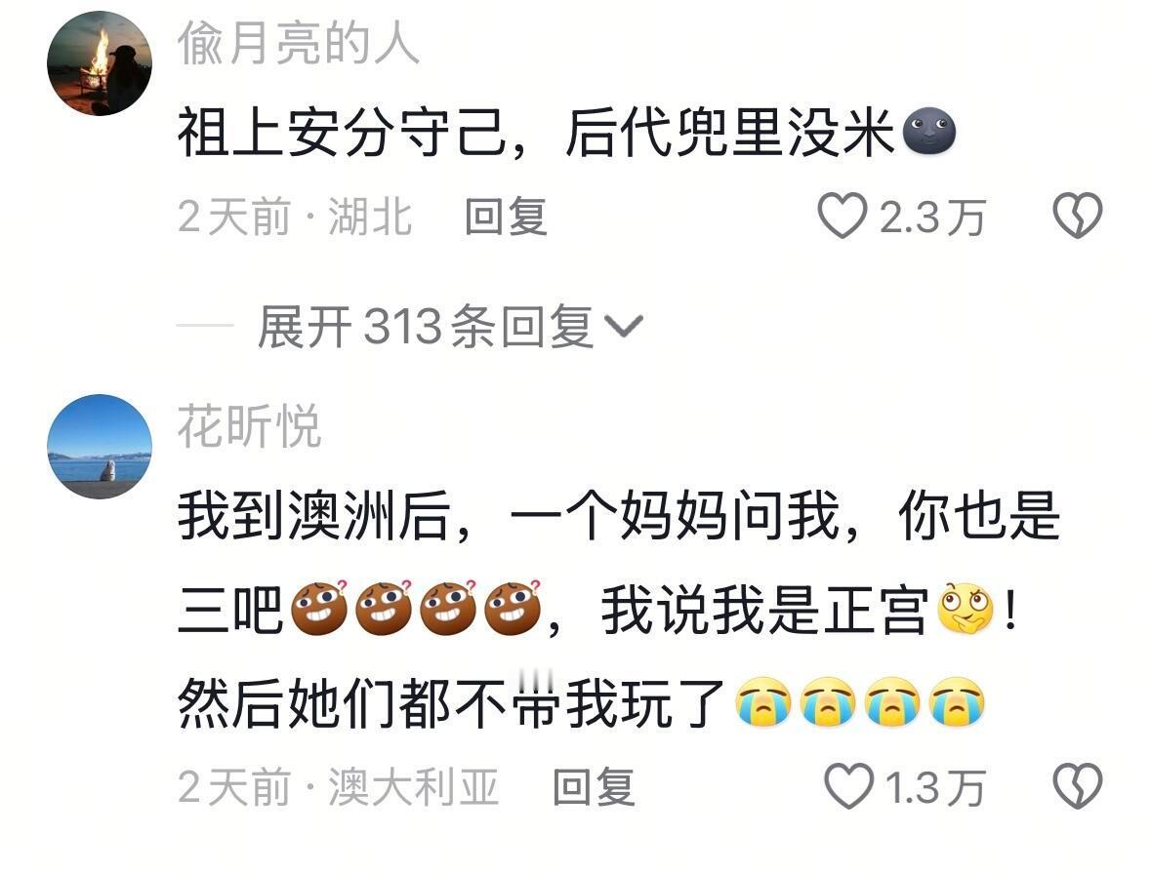This screenshot has height=874, width=1151.
Task: Like the comment by 偷月亮的人
Action: [842, 217]
